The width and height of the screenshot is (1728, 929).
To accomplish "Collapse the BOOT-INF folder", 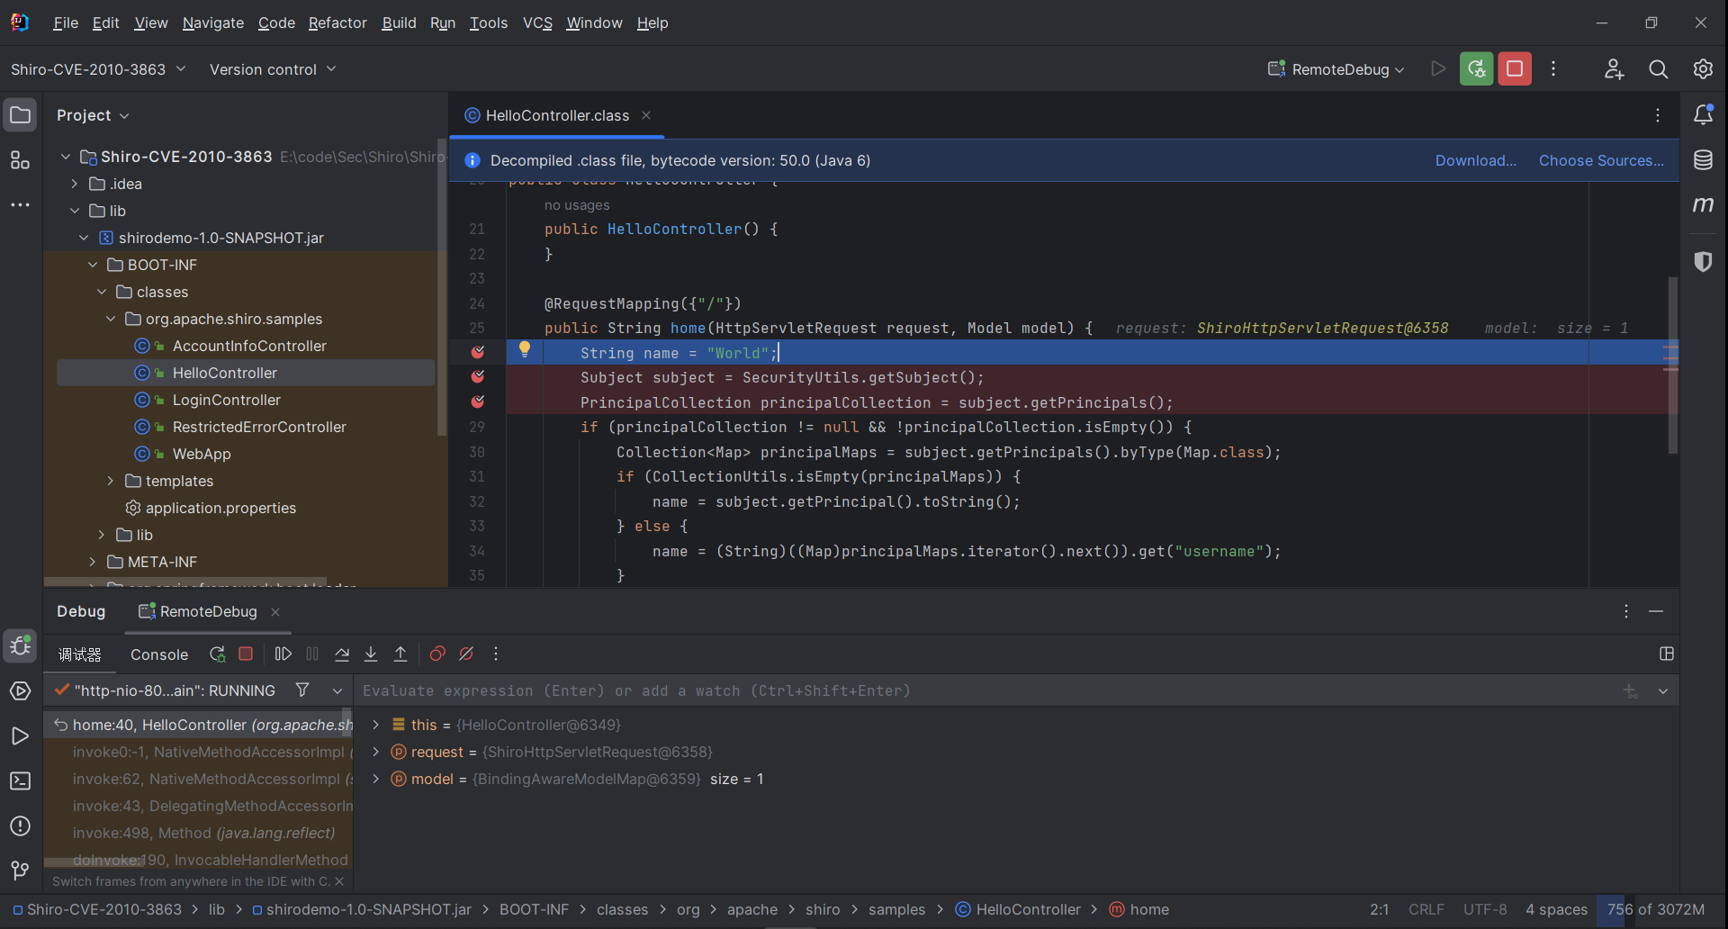I will 93,265.
